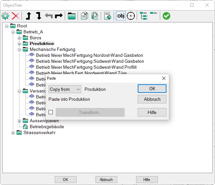Collapse the Betrieb_A node
This screenshot has height=185, width=215.
[x=13, y=32]
